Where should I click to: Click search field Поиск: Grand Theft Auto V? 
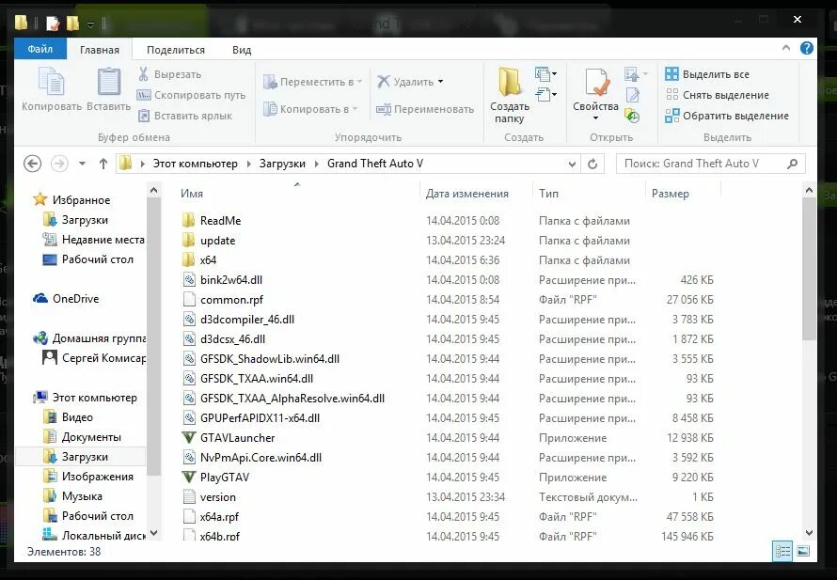click(x=710, y=164)
